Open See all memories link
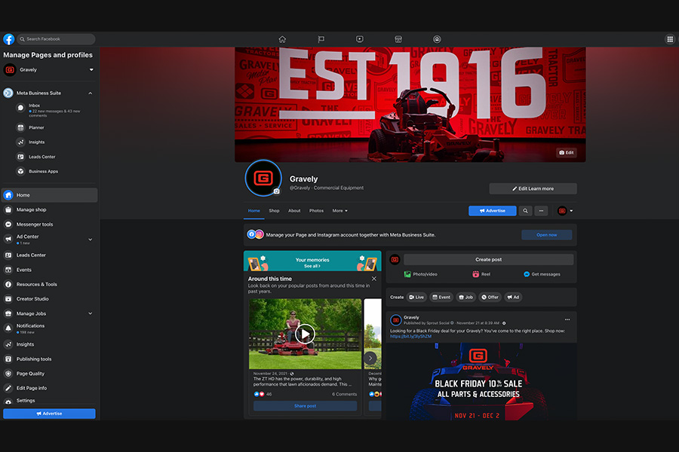This screenshot has width=679, height=452. pyautogui.click(x=312, y=267)
